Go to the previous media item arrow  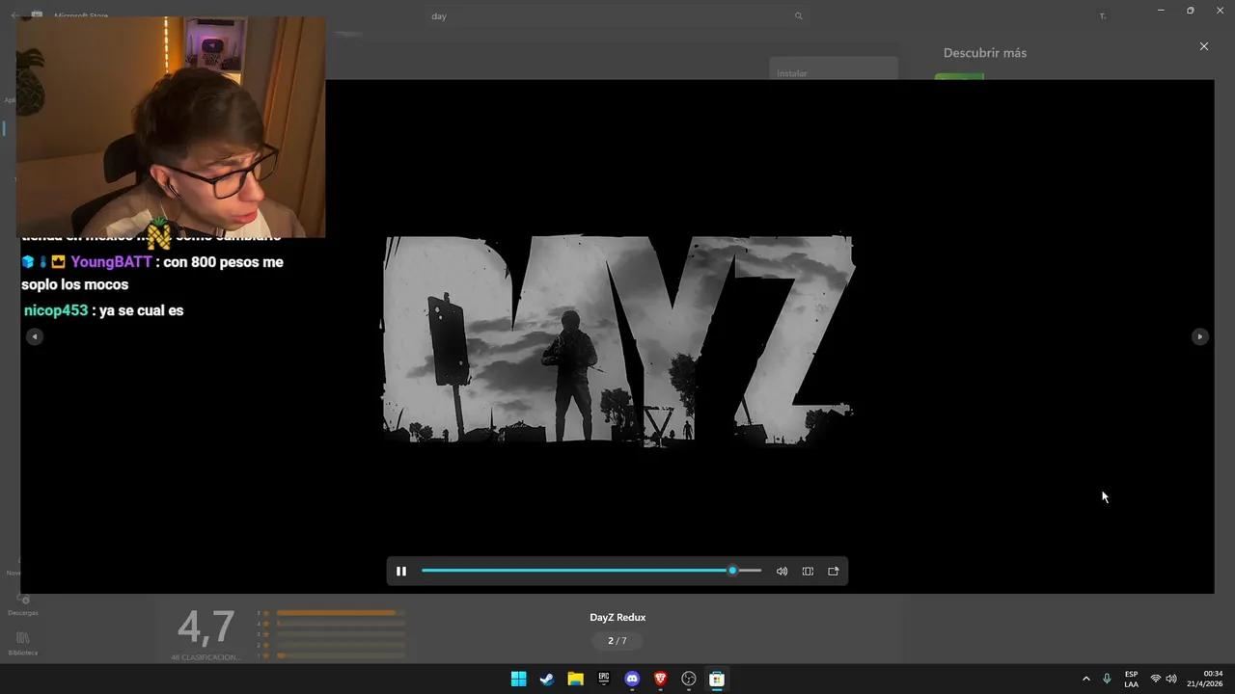(x=35, y=336)
